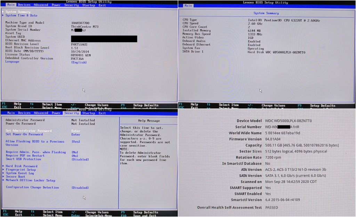
Task: Expand the Network Offline Locker Setup arrow
Action: [3, 180]
